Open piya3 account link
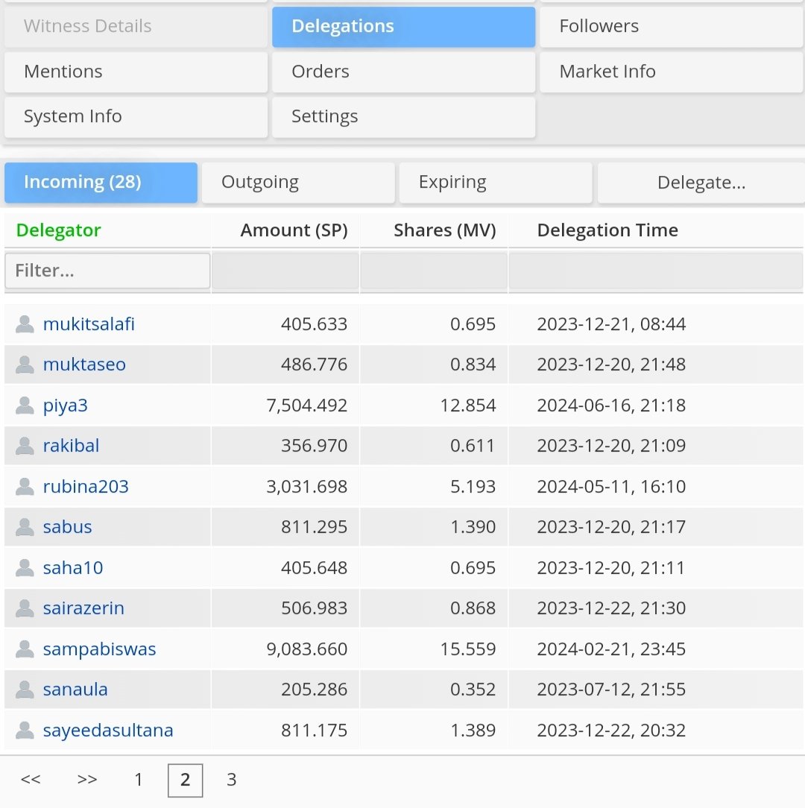805x808 pixels. coord(65,405)
